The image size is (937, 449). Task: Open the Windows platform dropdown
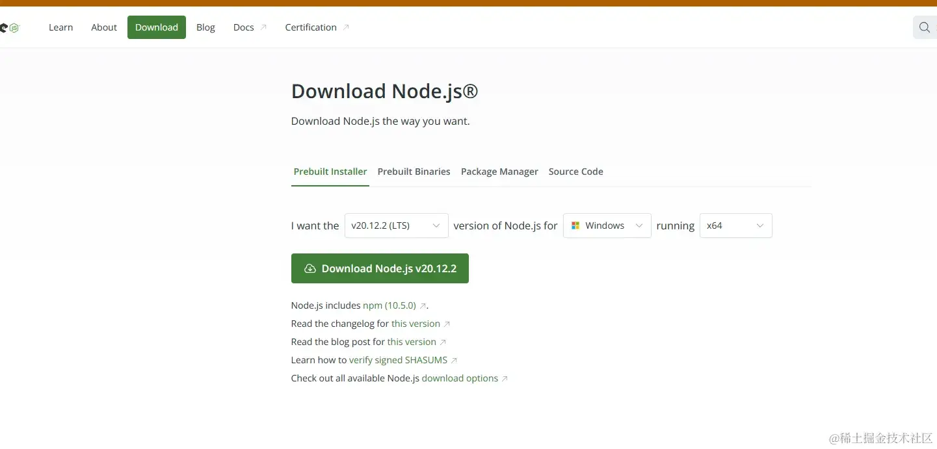(607, 225)
